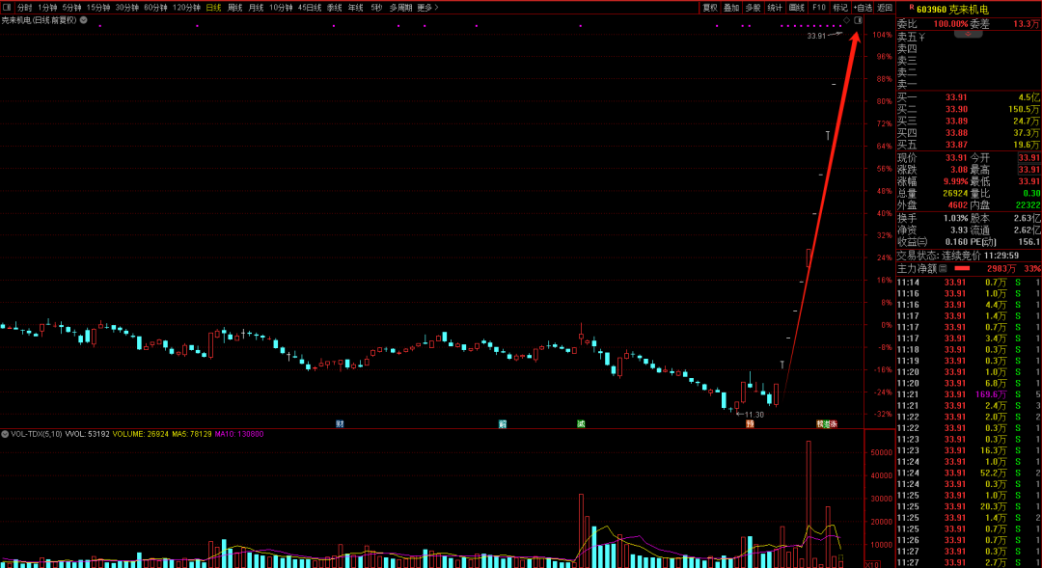
Task: Open 多周期 multi-period view
Action: point(400,8)
